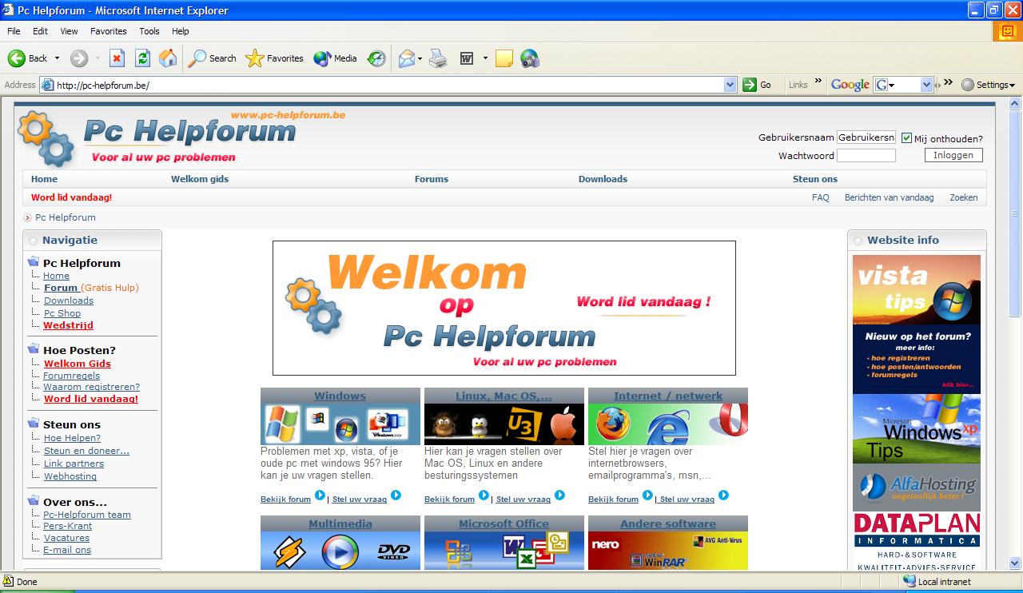Click the Zoeken link
The image size is (1023, 593).
(964, 197)
